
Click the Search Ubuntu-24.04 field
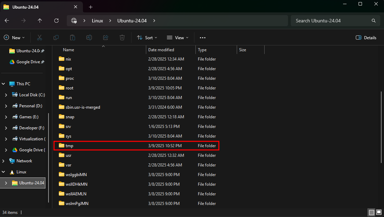click(334, 21)
